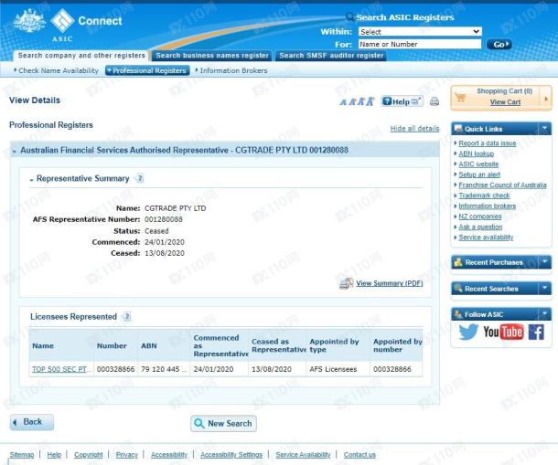Select largest font size A icon
The width and height of the screenshot is (558, 465).
[x=370, y=101]
